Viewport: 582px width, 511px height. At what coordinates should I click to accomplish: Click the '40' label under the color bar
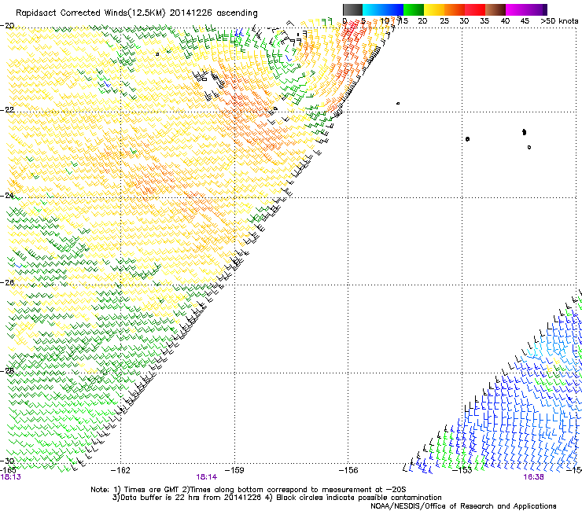point(505,21)
